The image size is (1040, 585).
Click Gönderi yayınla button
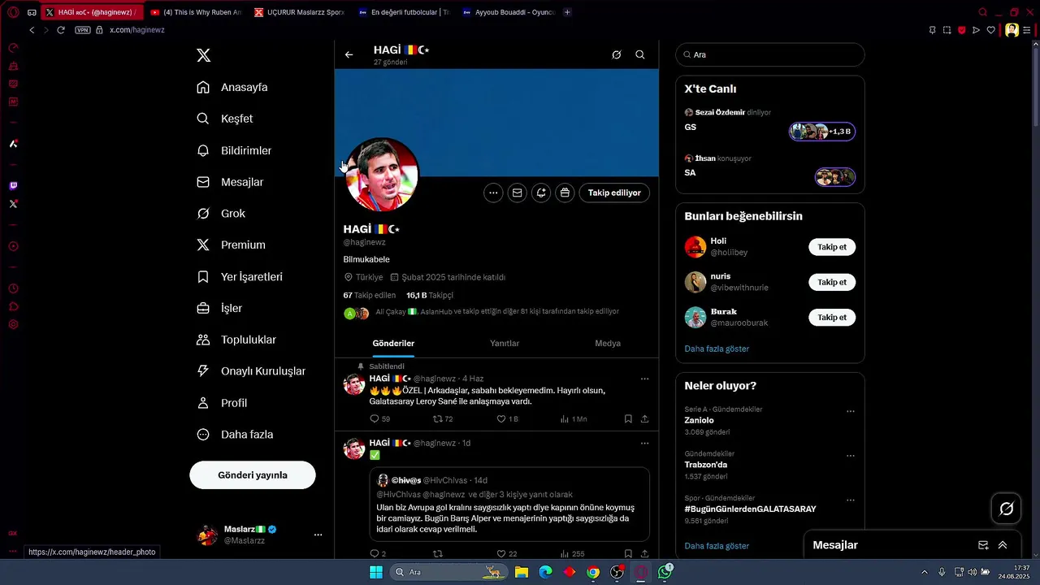pos(253,475)
